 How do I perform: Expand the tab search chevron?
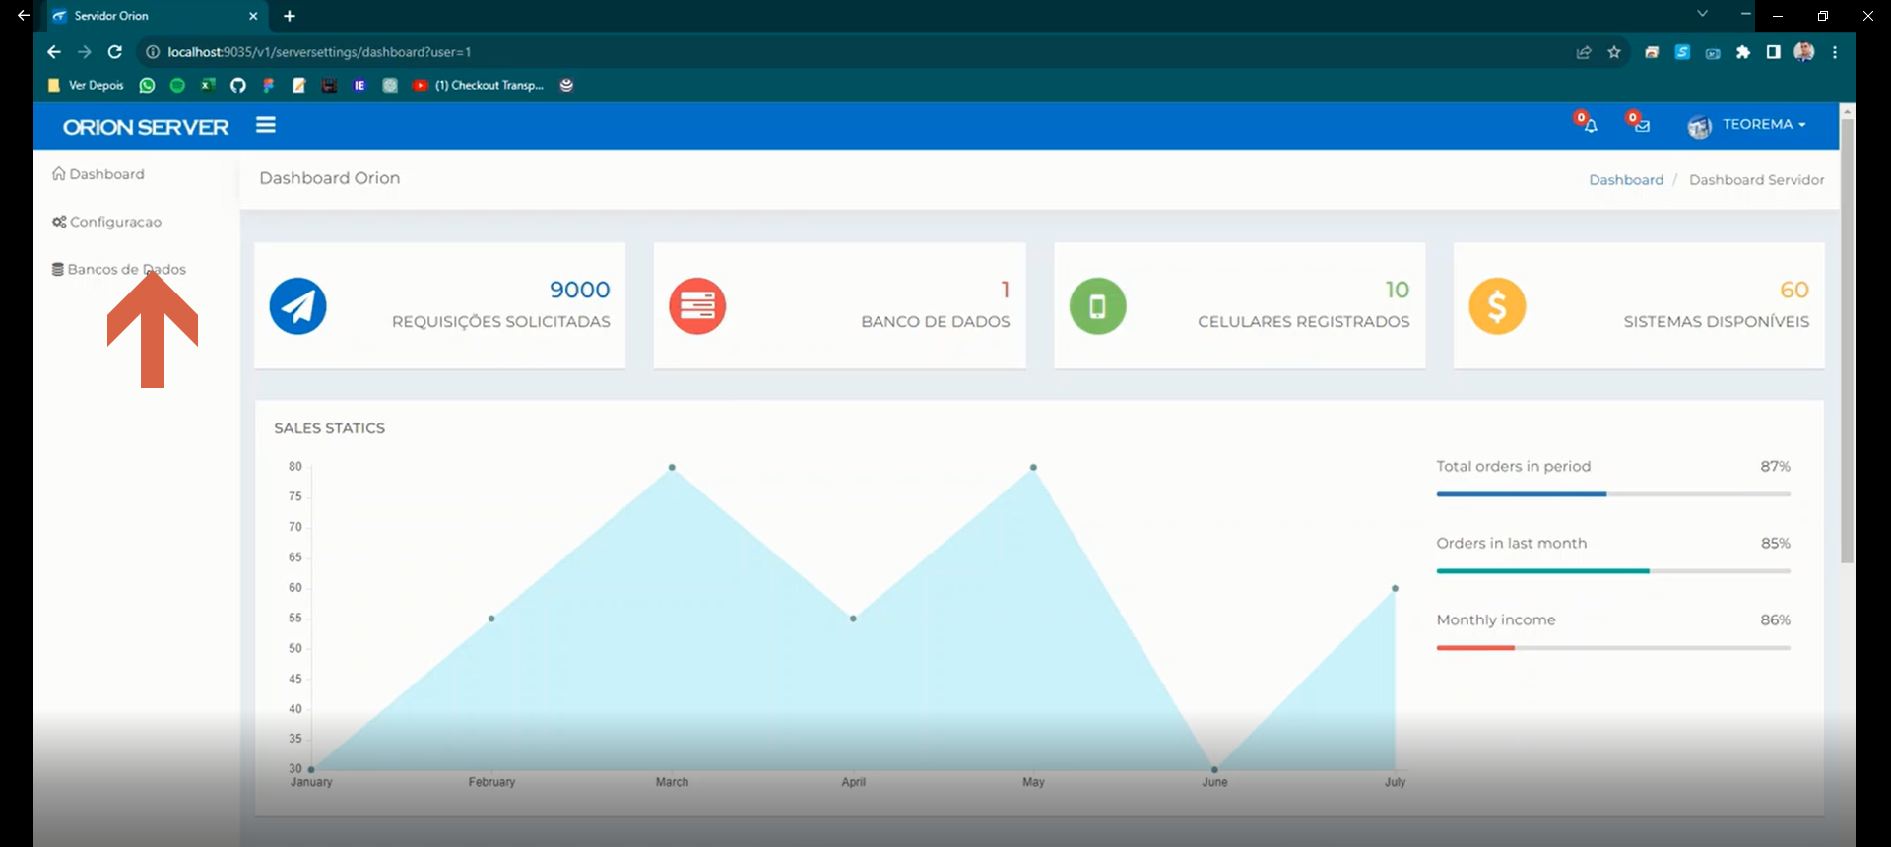1702,14
